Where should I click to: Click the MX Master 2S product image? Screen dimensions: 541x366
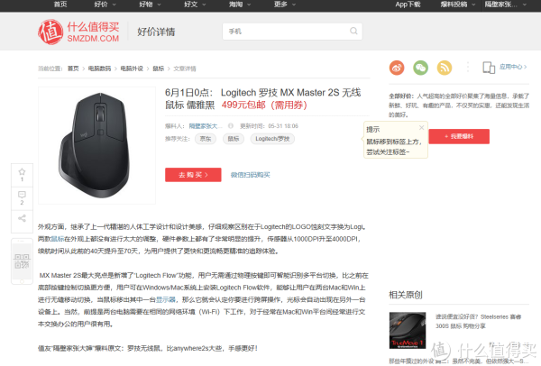(97, 145)
